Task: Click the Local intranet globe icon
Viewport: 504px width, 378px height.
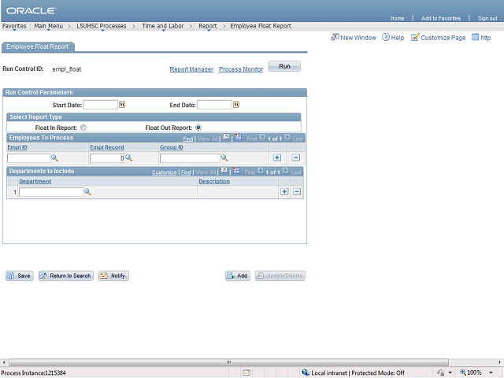Action: tap(306, 372)
